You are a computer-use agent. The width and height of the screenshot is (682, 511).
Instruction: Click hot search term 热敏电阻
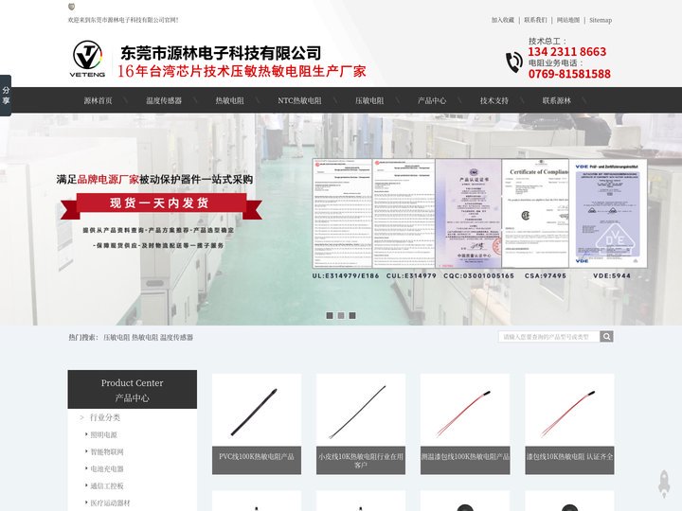coord(145,337)
